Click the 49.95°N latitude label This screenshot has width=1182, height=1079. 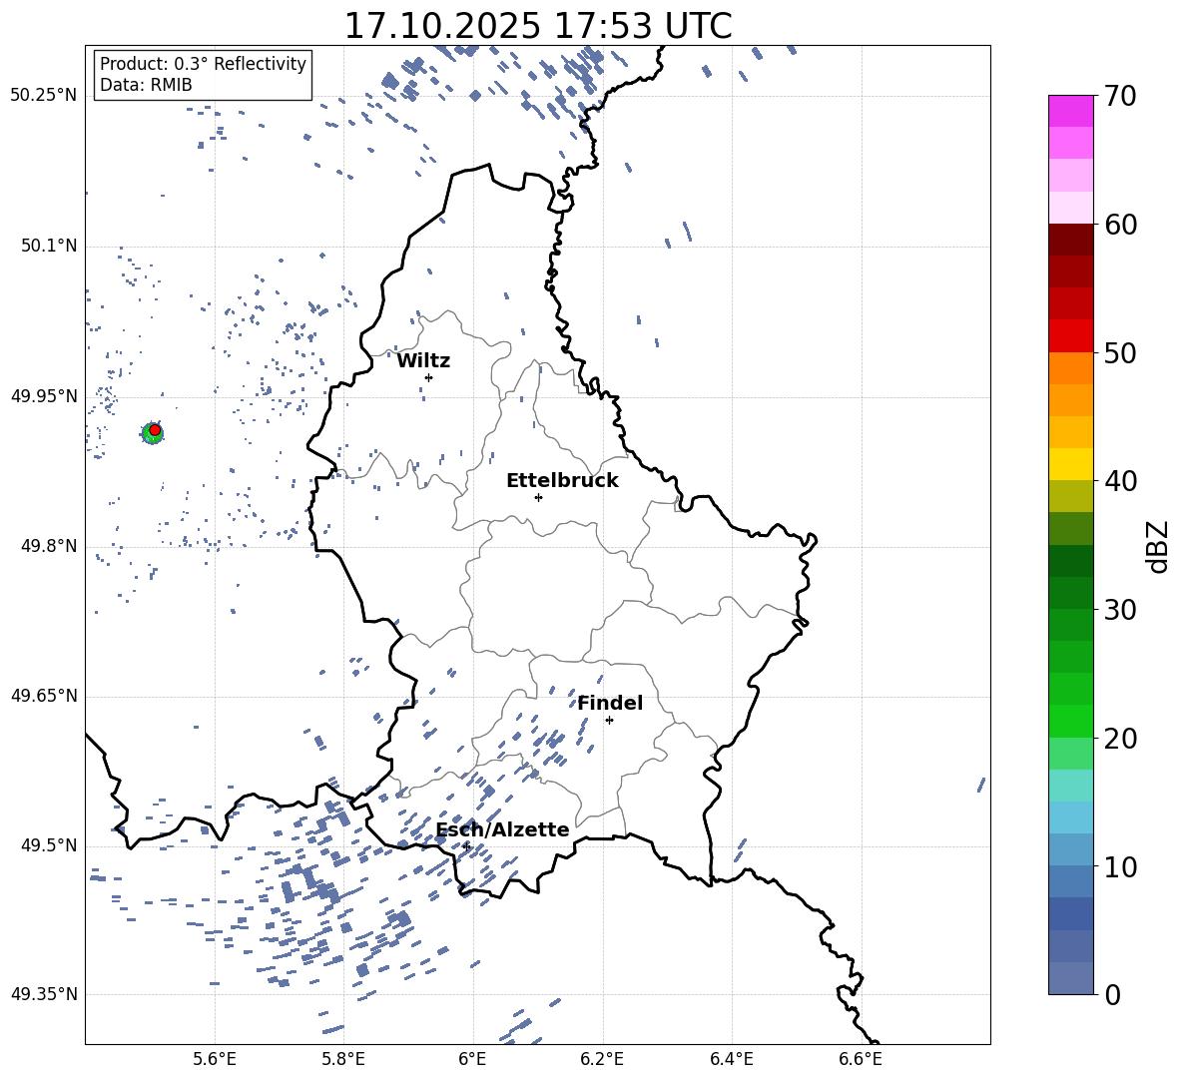point(43,396)
